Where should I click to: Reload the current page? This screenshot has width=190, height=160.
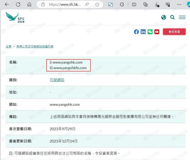click(x=18, y=5)
